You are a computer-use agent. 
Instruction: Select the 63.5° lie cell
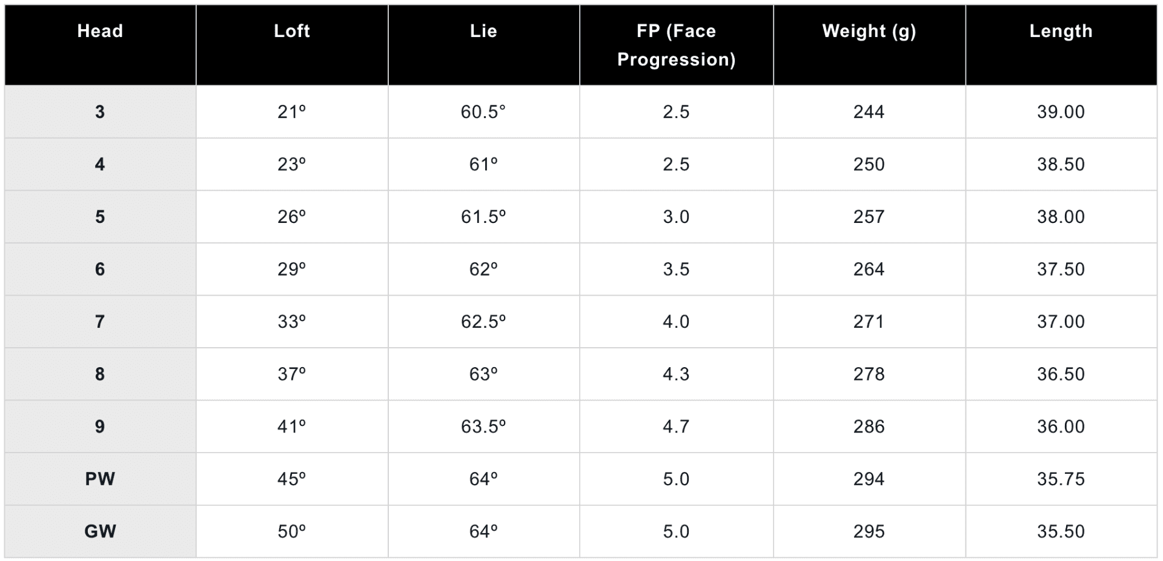(483, 427)
